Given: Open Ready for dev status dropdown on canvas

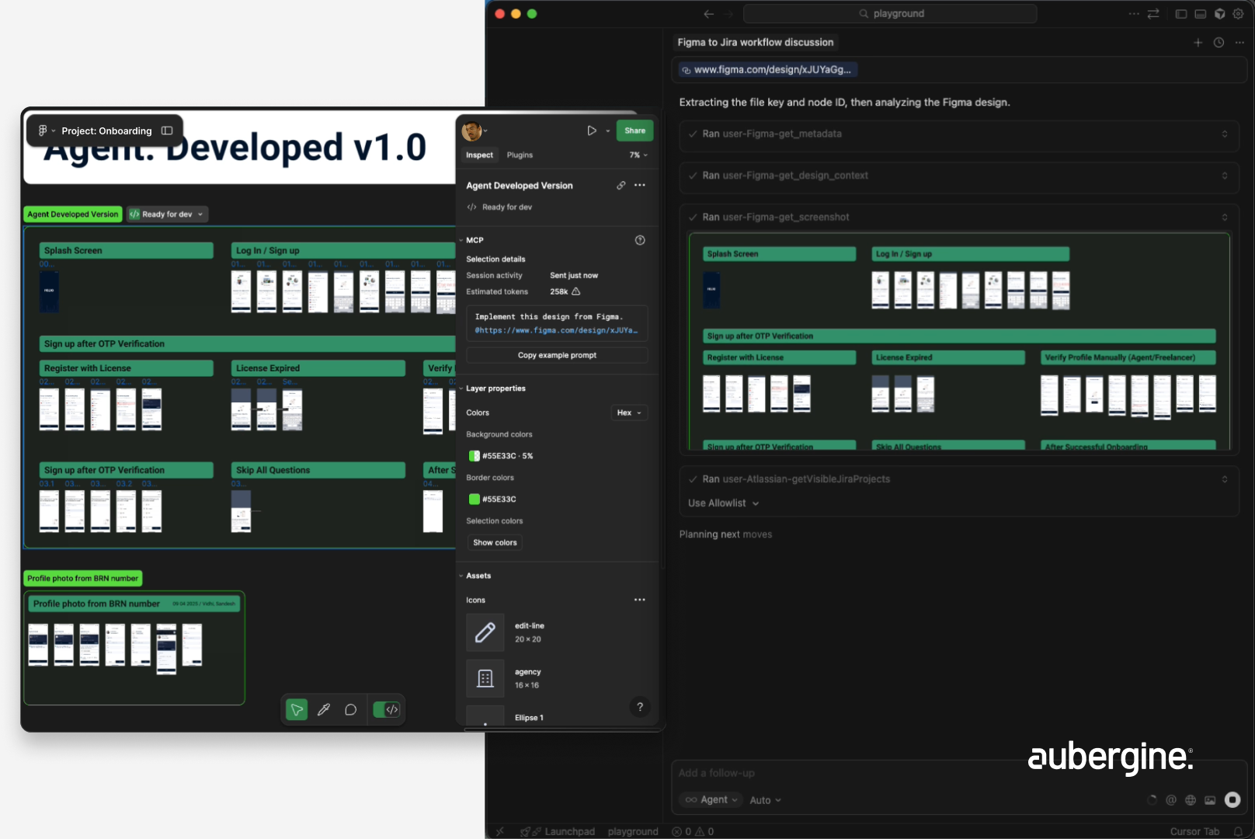Looking at the screenshot, I should [x=167, y=214].
